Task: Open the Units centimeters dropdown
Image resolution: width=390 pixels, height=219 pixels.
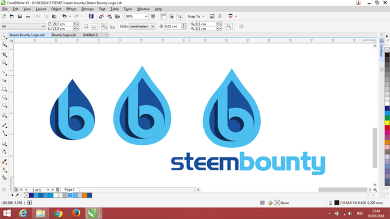Action: pos(152,26)
